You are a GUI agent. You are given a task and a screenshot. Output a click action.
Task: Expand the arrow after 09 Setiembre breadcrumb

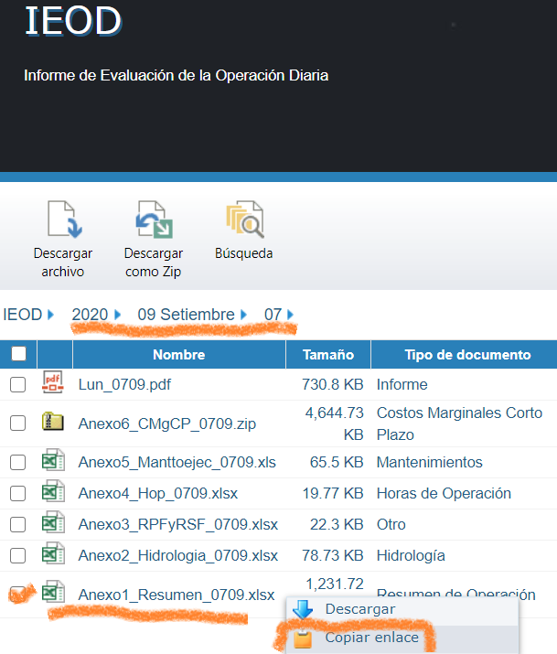244,316
